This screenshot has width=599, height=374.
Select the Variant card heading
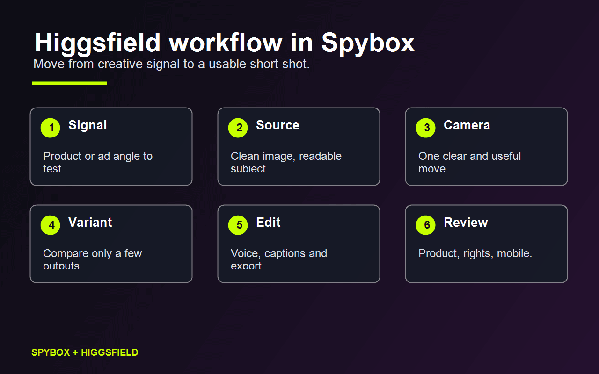coord(90,223)
